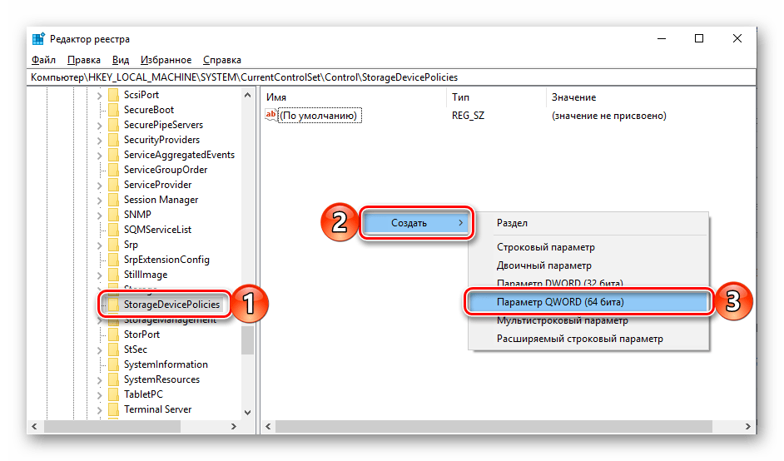
Task: Click the tree pane horizontal scroll right arrow
Action: [x=234, y=427]
